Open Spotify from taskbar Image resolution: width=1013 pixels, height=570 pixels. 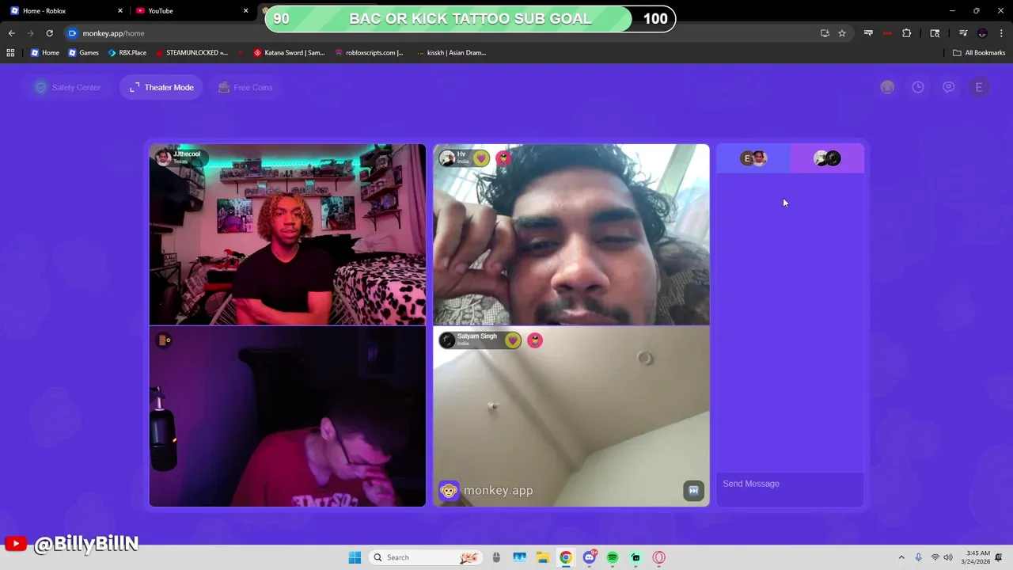(x=613, y=557)
